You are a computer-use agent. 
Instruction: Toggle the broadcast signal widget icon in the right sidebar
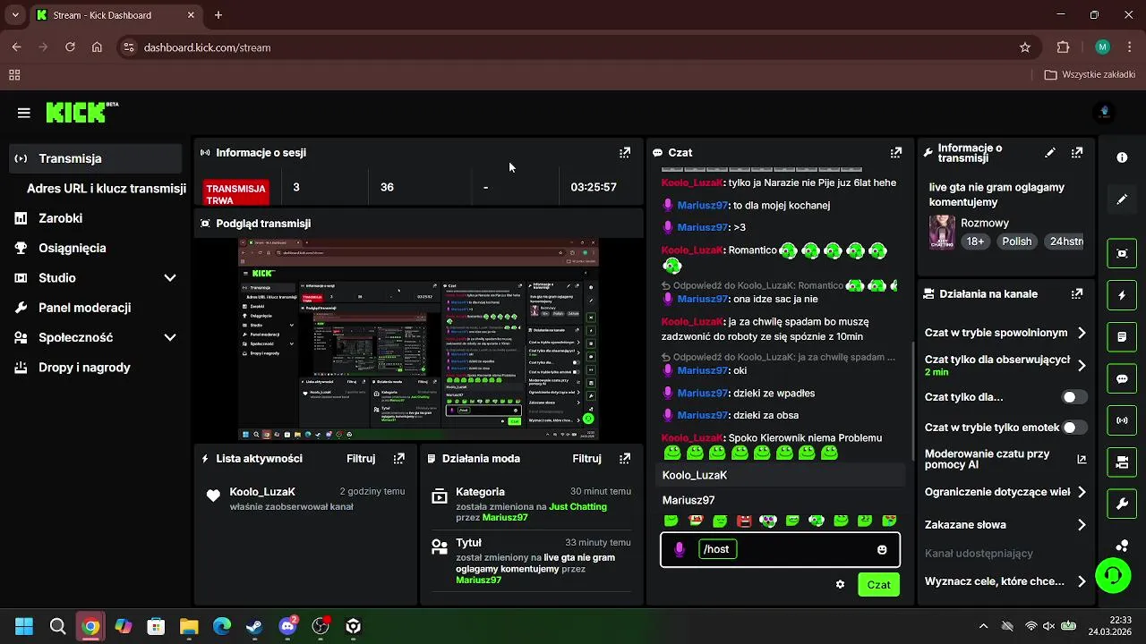pos(1122,420)
